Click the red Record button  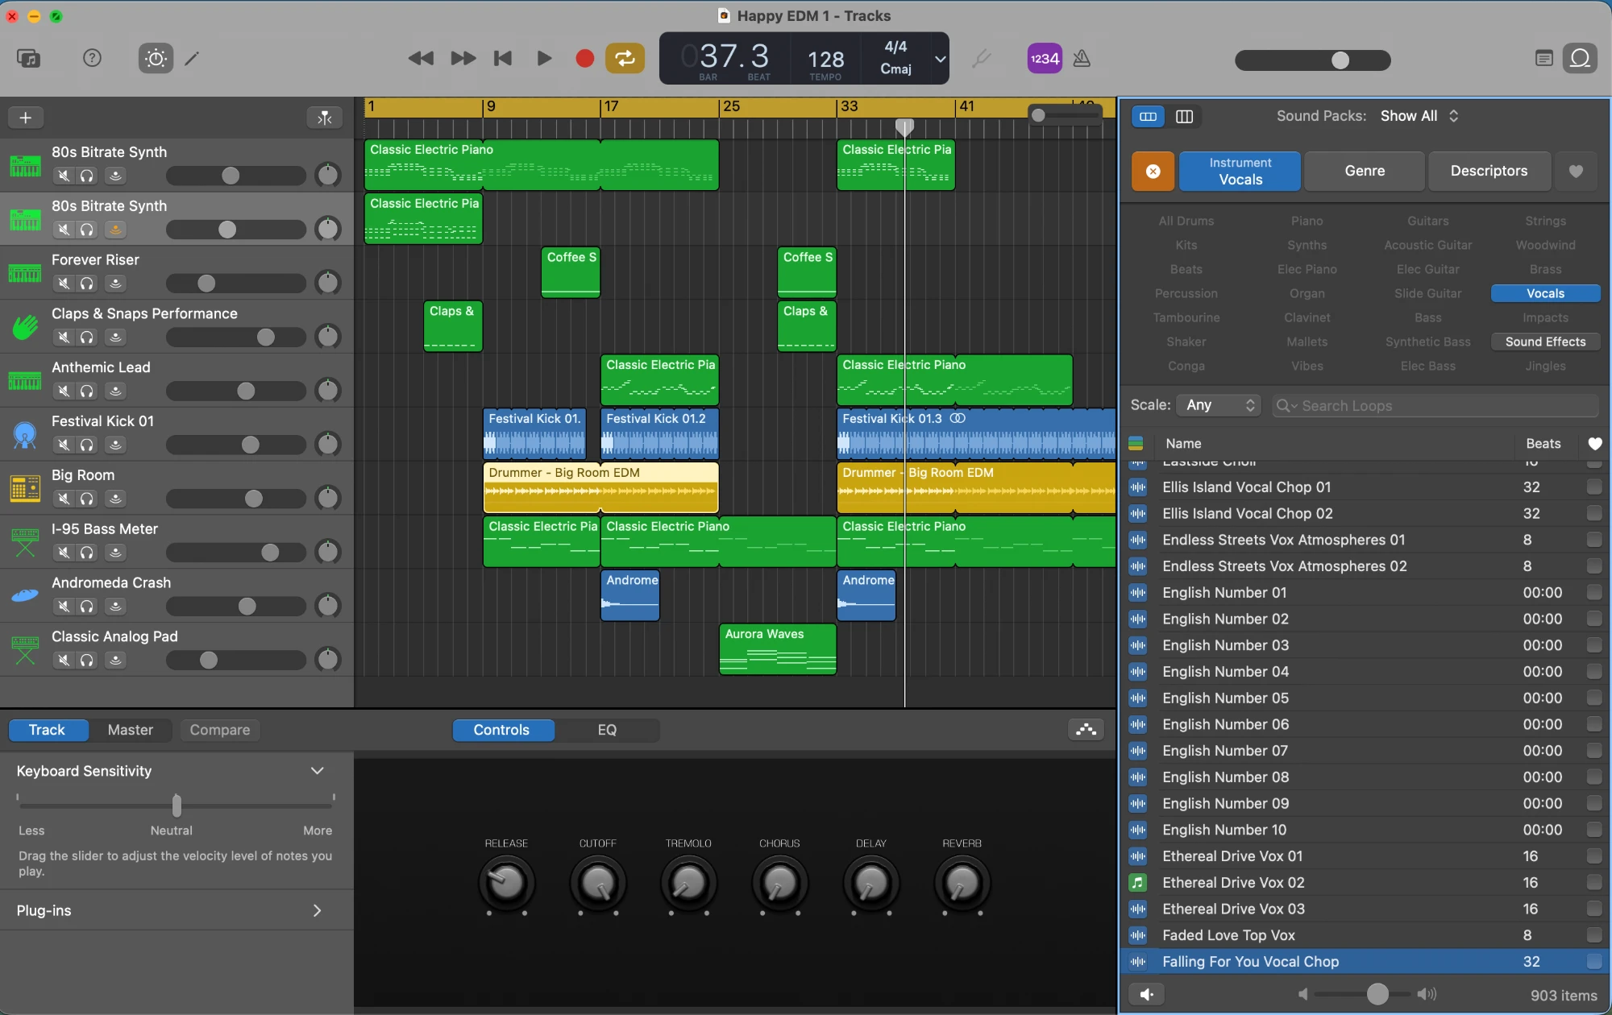pos(585,58)
